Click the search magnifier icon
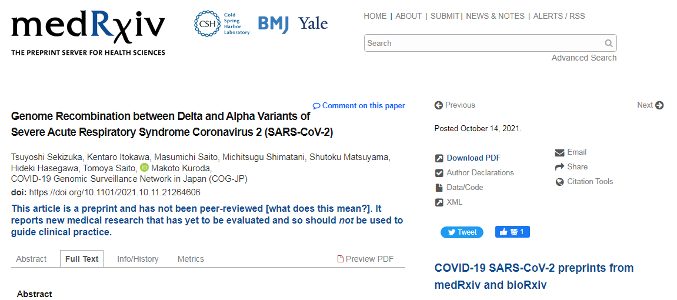 pyautogui.click(x=609, y=43)
